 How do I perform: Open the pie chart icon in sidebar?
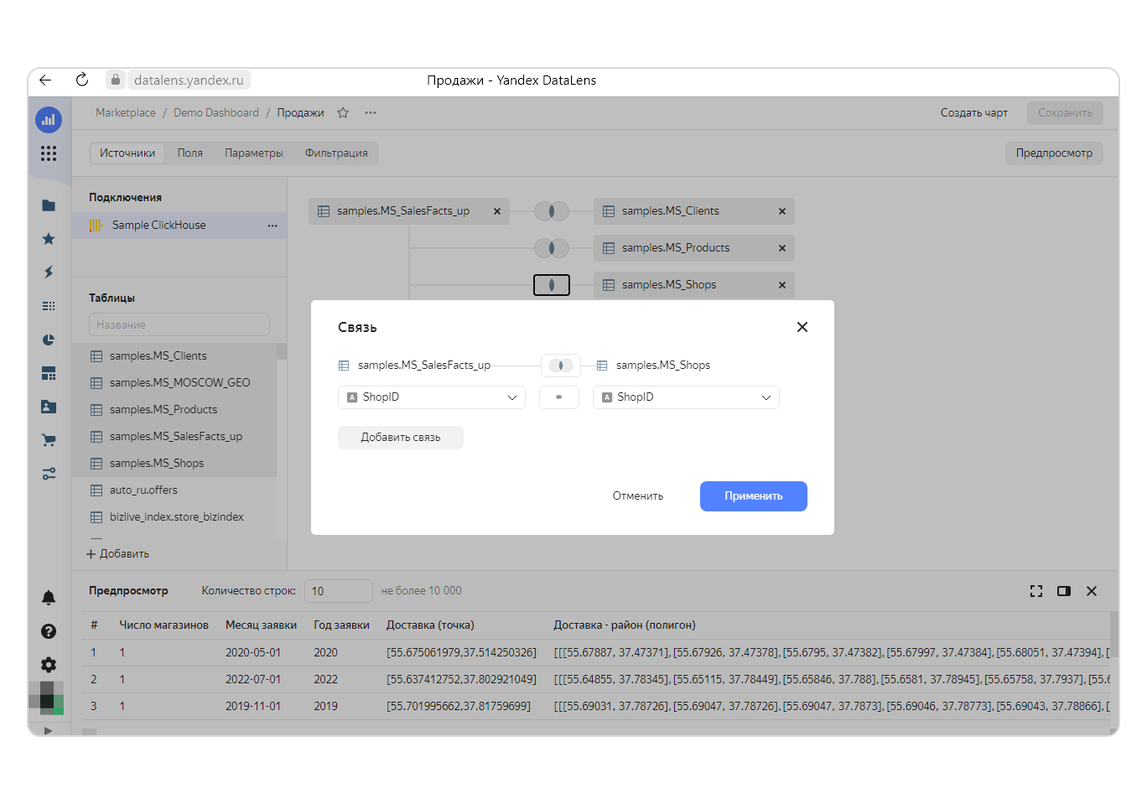[x=49, y=340]
